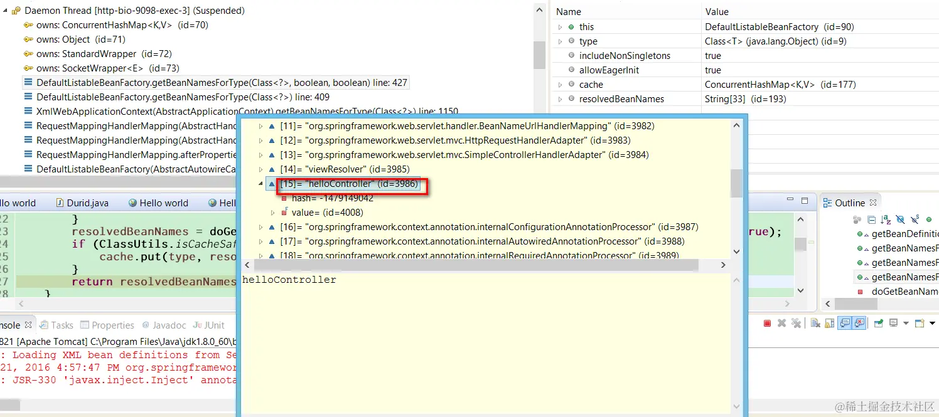Select doGetBeanNam method in Outline
Screen dimensions: 939x417
coord(898,292)
